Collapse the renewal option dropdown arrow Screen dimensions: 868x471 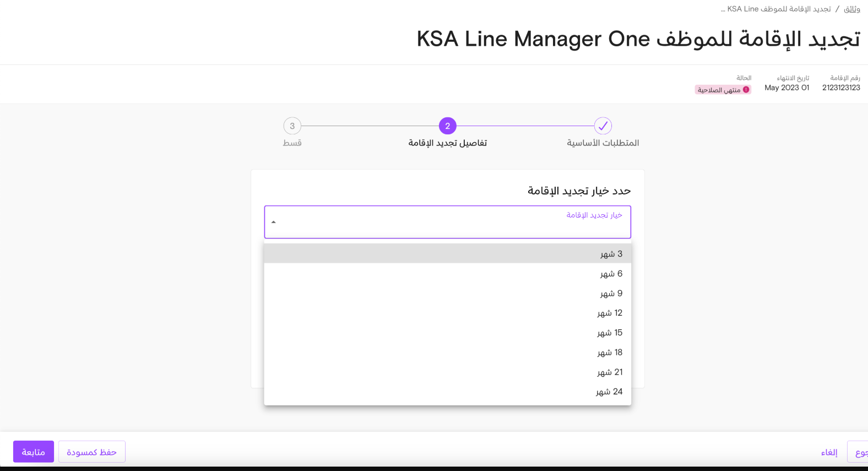point(274,222)
